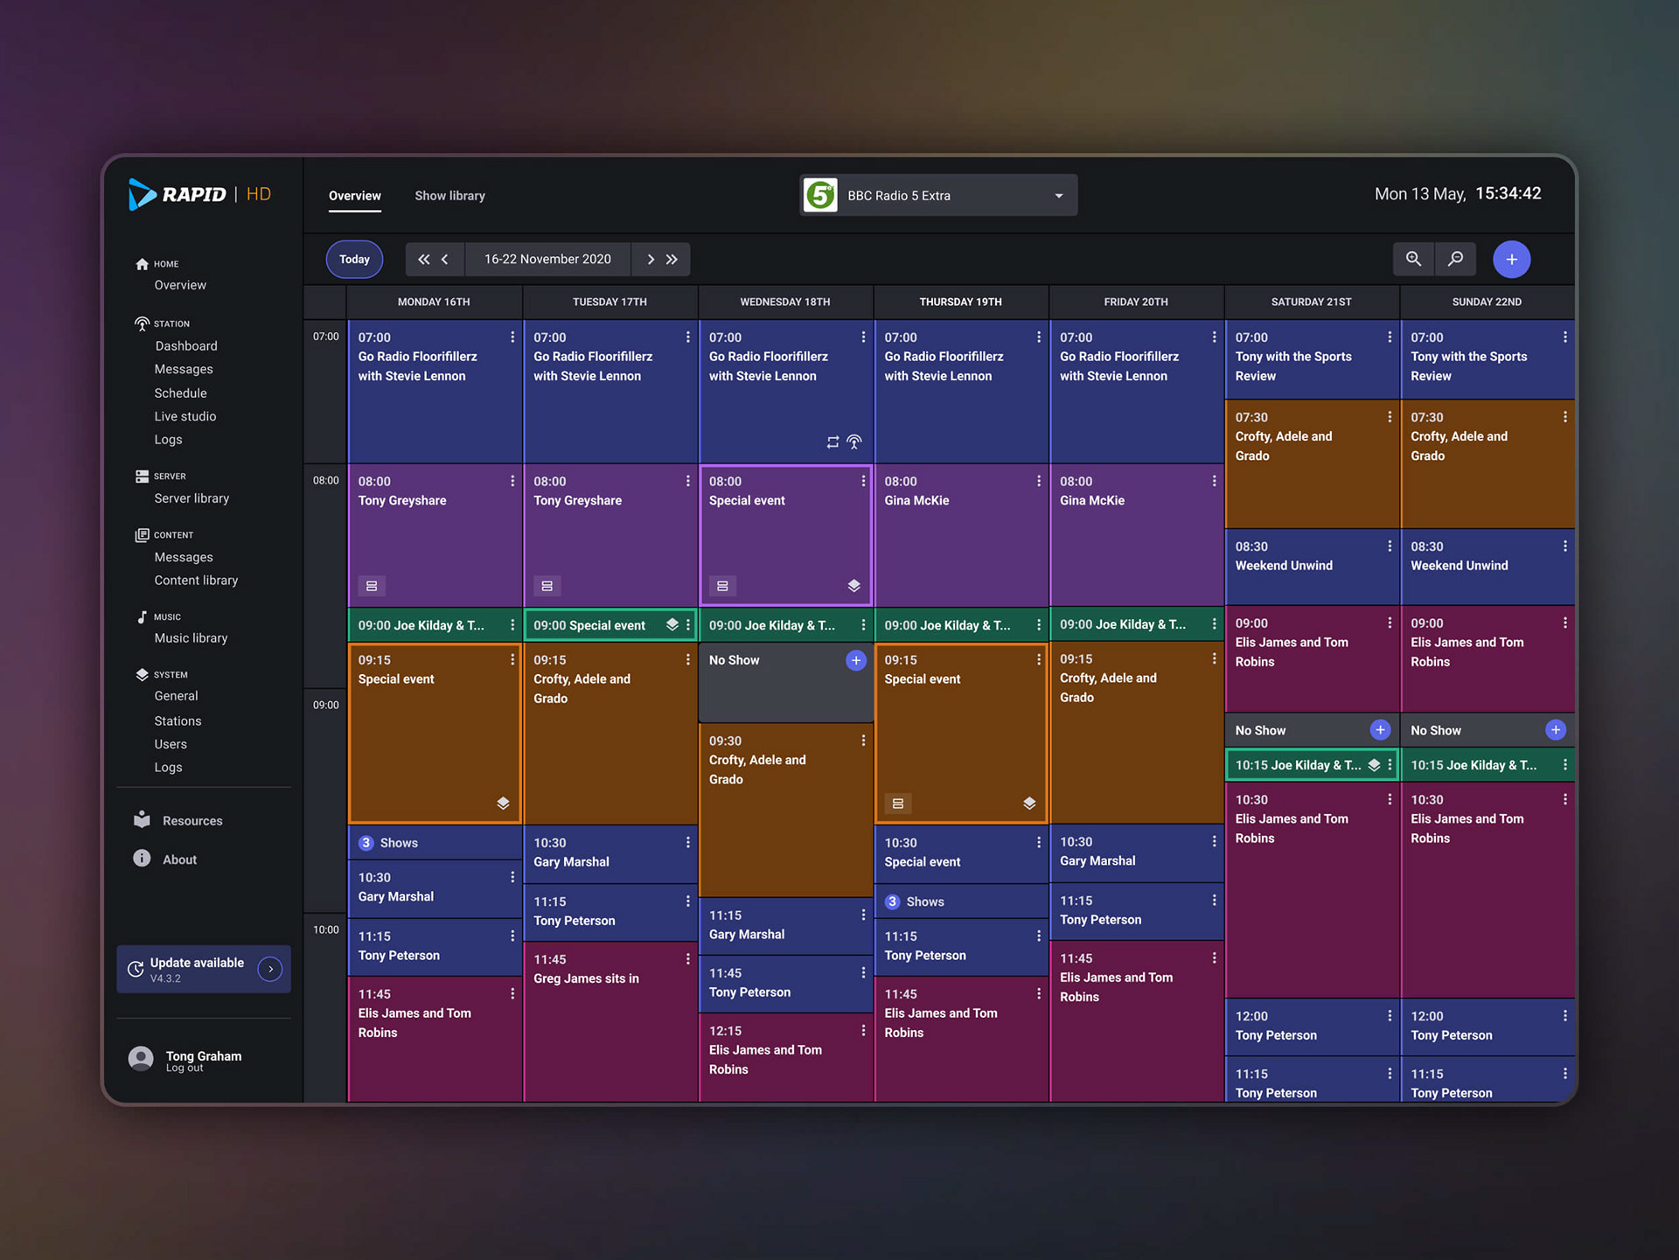Viewport: 1679px width, 1260px height.
Task: Open options menu for Friday 11:45 Elis James
Action: coord(1214,958)
